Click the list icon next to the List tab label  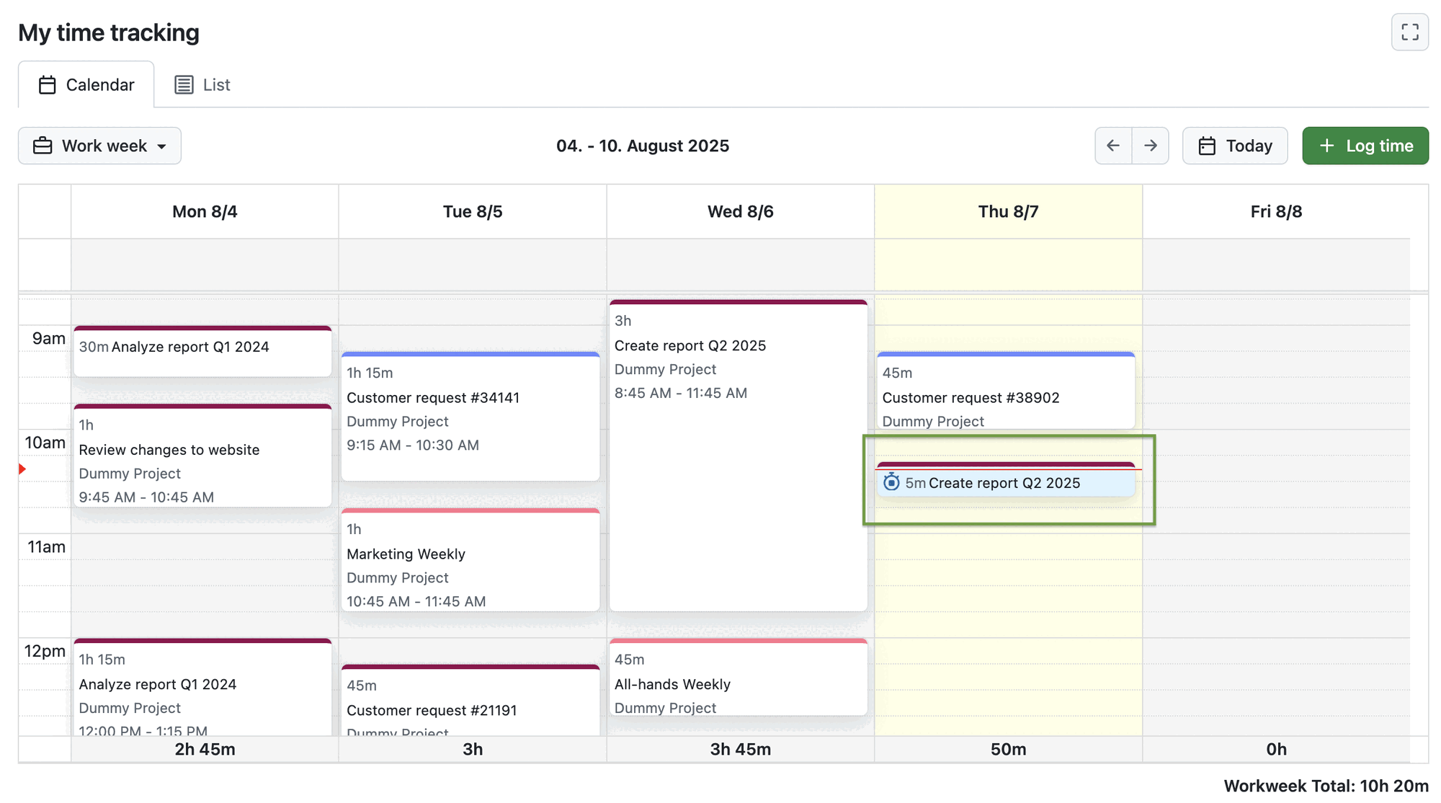[x=184, y=84]
